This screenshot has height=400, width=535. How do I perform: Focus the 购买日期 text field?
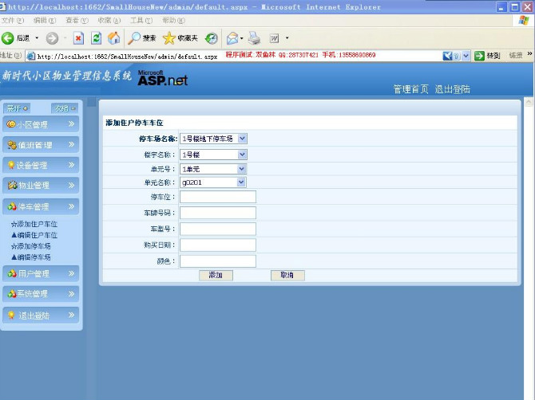(218, 245)
